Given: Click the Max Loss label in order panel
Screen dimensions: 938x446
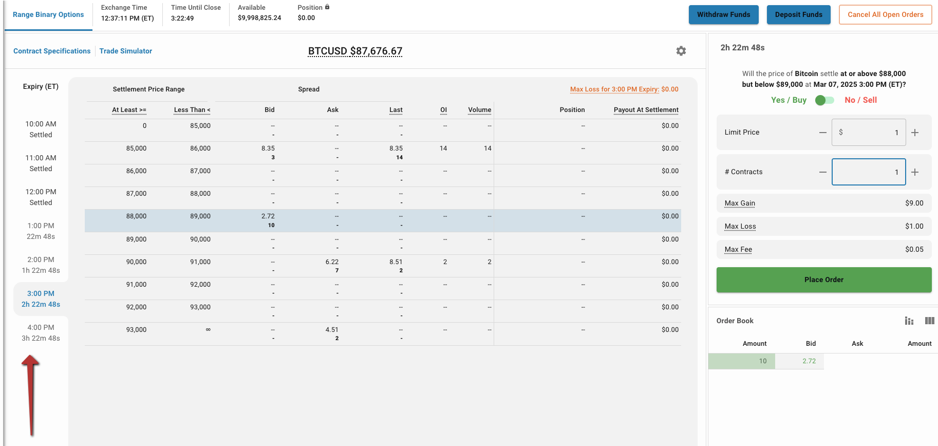Looking at the screenshot, I should 740,227.
